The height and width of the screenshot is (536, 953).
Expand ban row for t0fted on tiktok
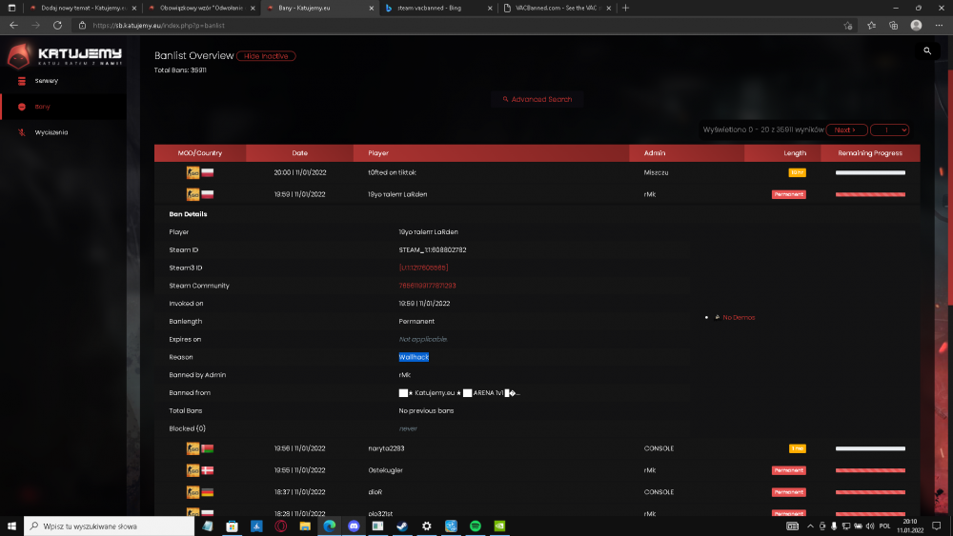click(x=537, y=172)
